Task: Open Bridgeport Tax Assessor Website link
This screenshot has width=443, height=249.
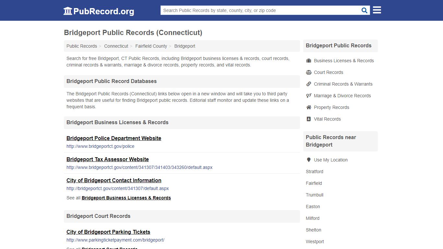Action: 108,159
